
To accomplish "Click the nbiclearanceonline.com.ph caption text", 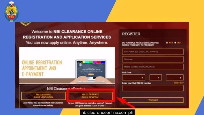I will pos(107,112).
